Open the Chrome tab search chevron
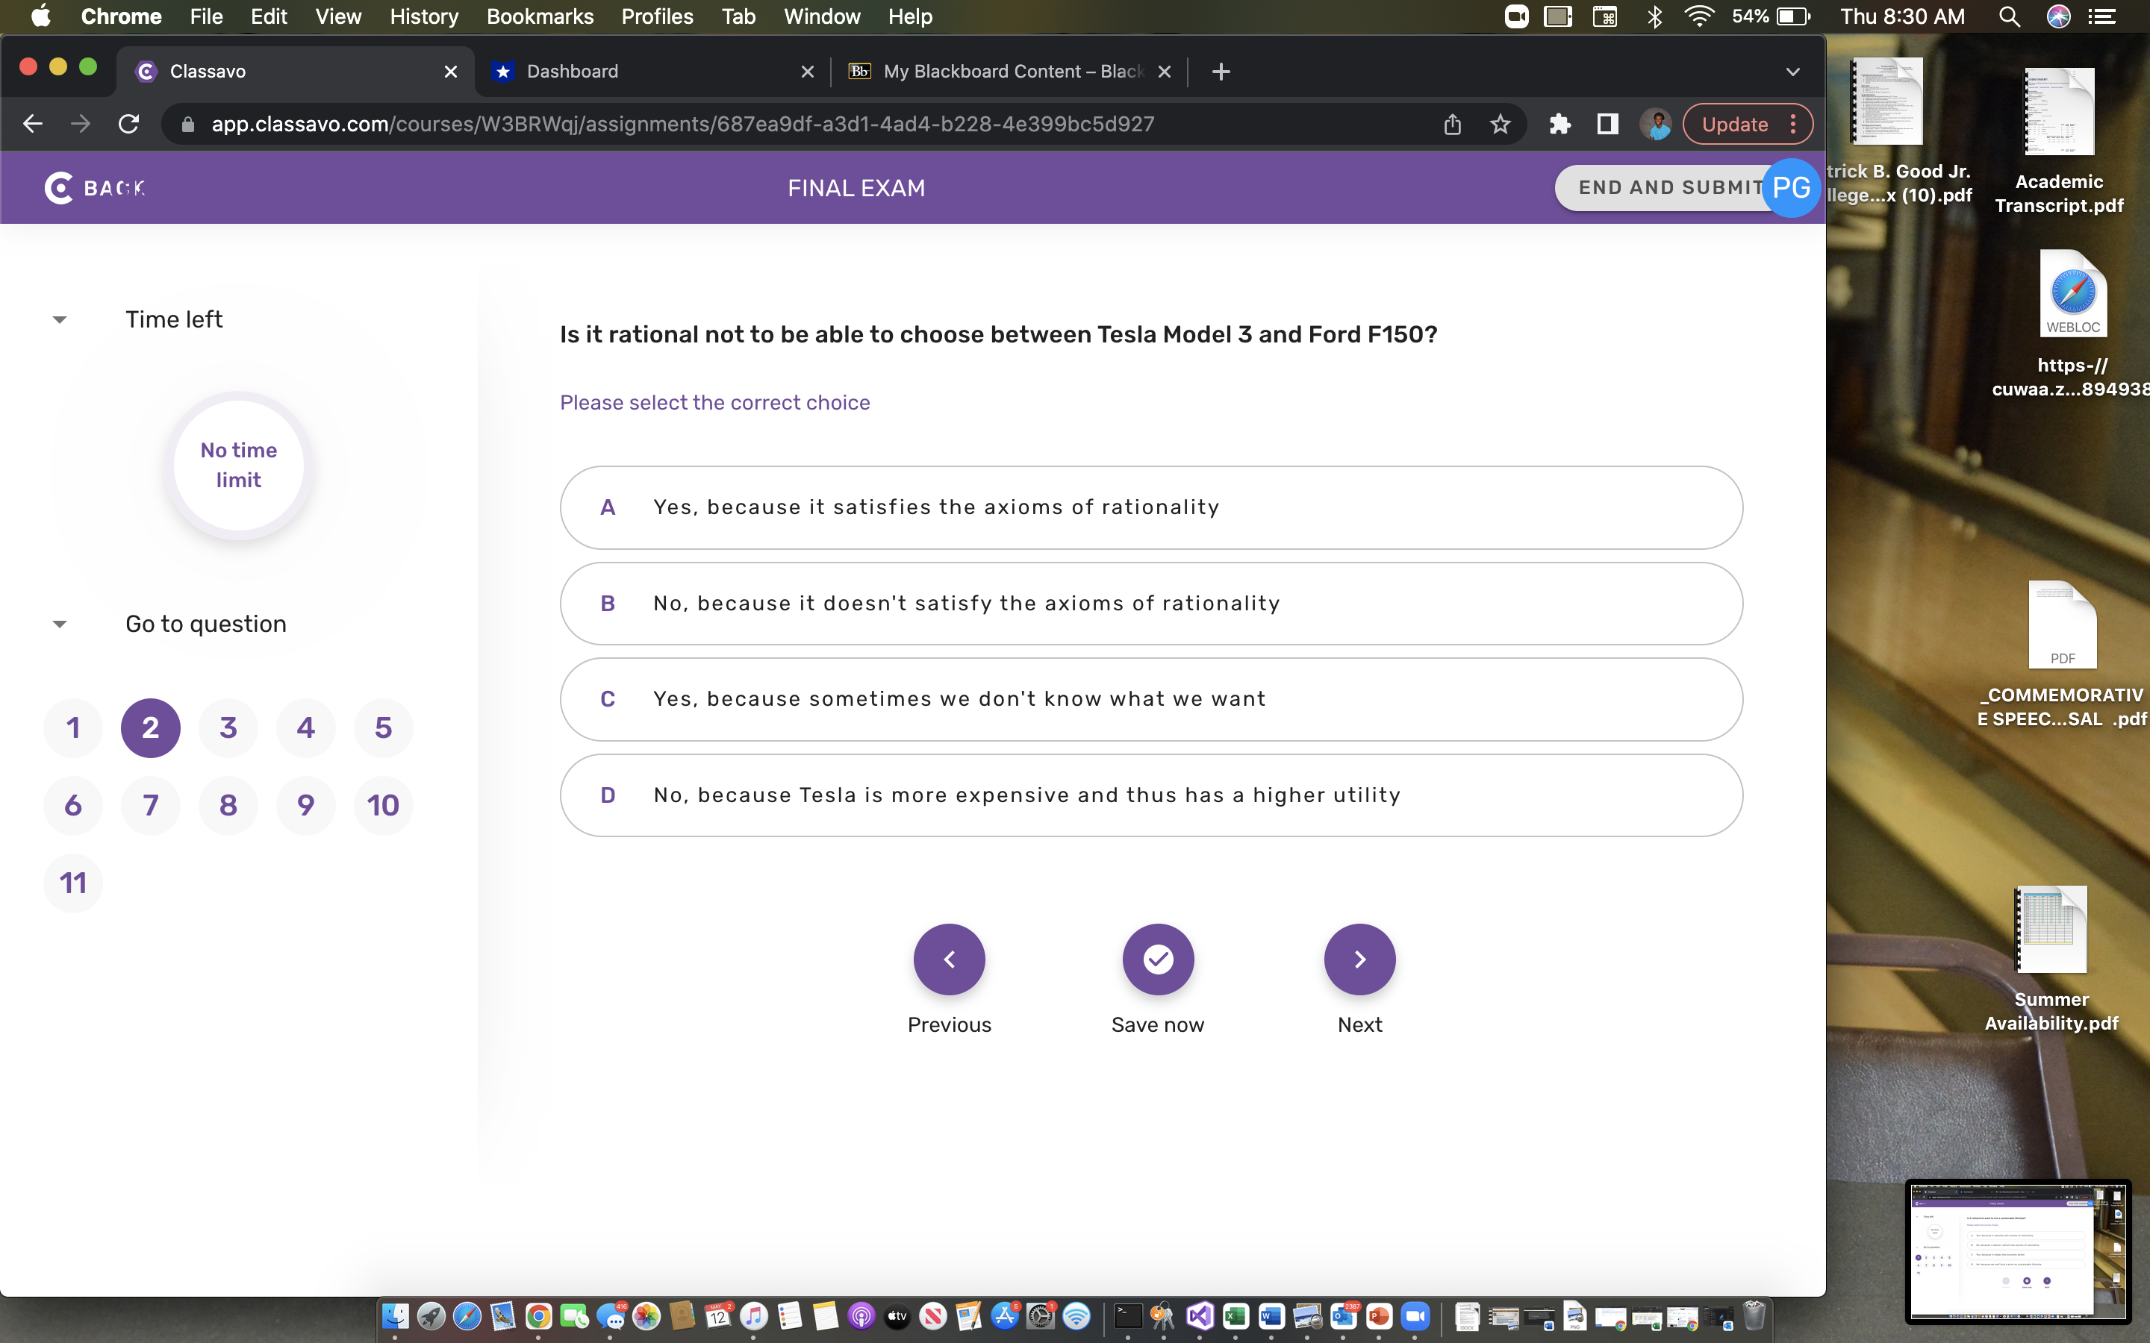This screenshot has width=2150, height=1343. (1792, 72)
